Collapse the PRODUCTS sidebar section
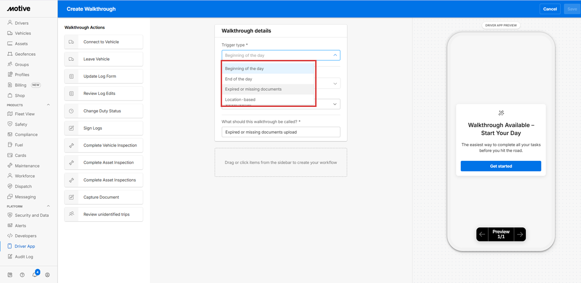The image size is (581, 283). point(48,105)
